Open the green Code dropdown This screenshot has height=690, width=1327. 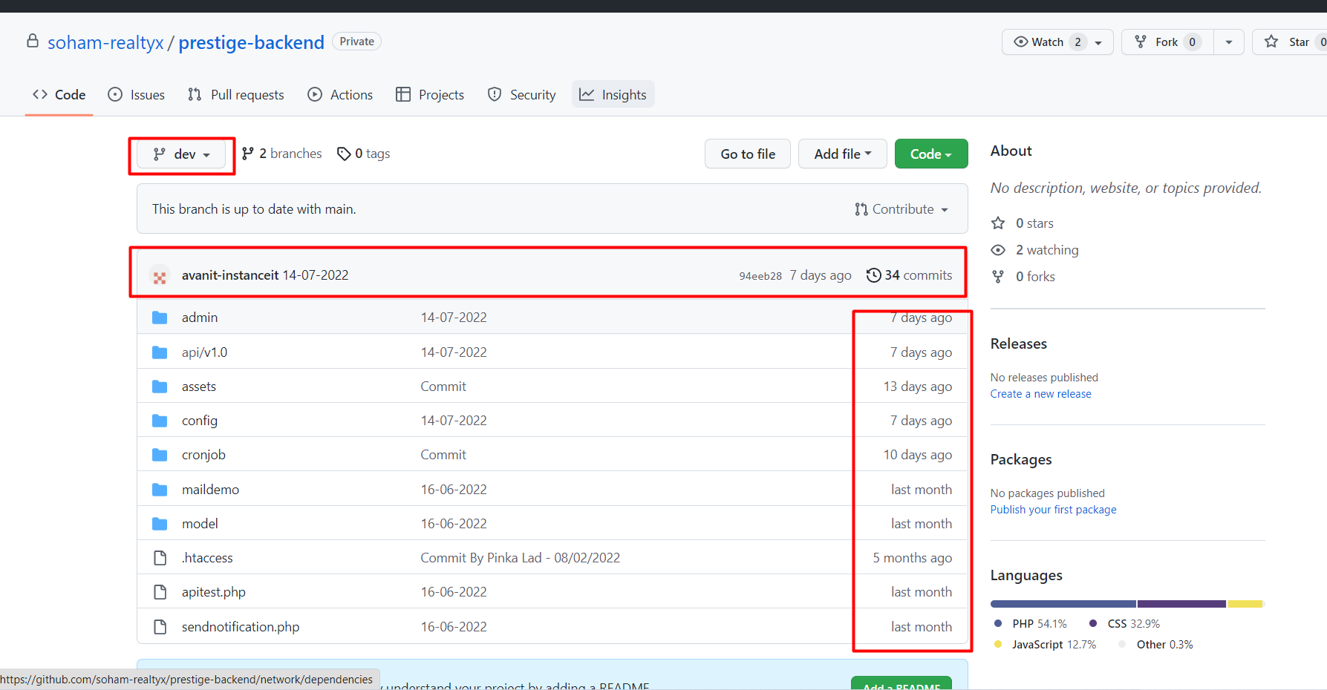(x=931, y=154)
